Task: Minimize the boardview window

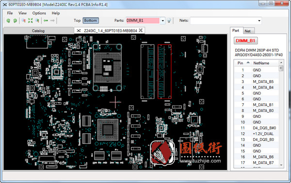Action: 263,3
